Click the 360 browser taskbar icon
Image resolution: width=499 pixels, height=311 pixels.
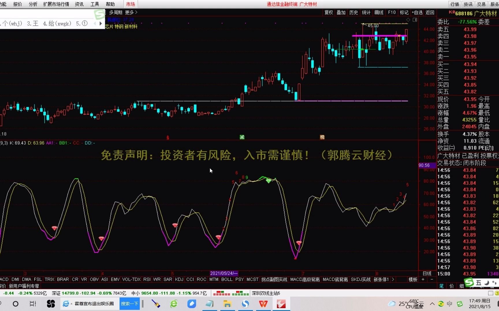[x=174, y=304]
